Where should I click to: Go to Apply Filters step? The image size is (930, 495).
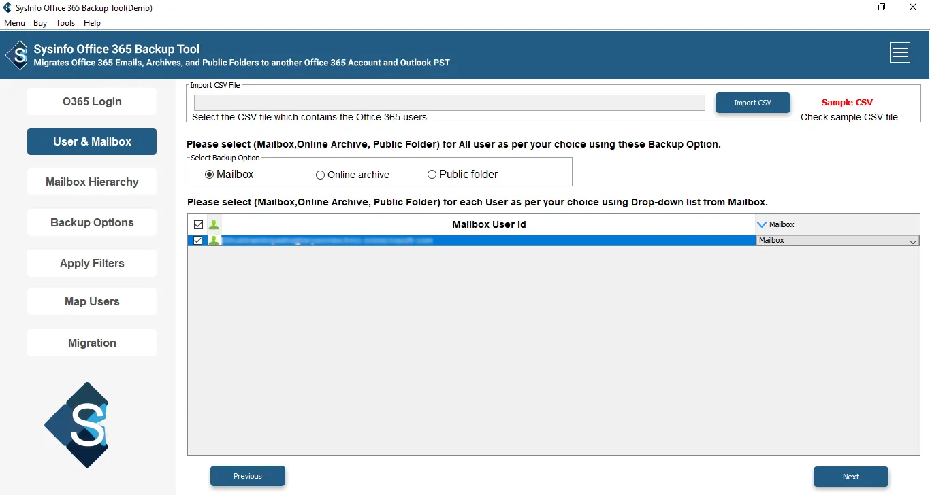(x=92, y=263)
